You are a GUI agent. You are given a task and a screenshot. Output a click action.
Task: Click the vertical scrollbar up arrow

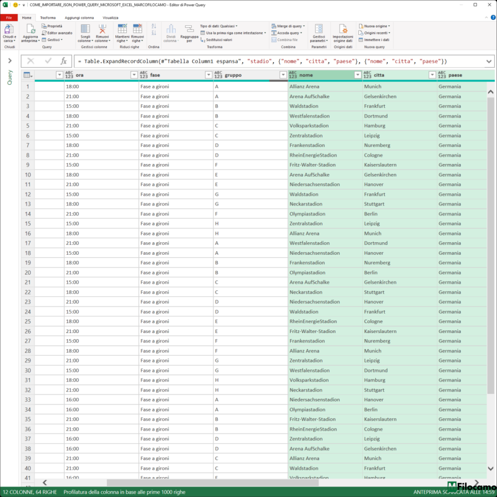tap(491, 92)
